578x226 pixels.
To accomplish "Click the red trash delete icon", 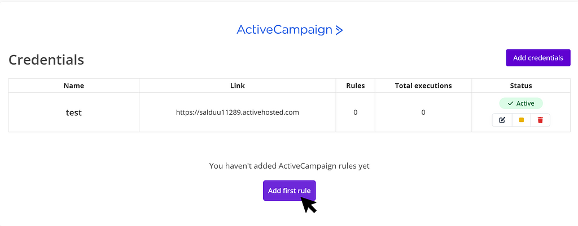I will (540, 120).
